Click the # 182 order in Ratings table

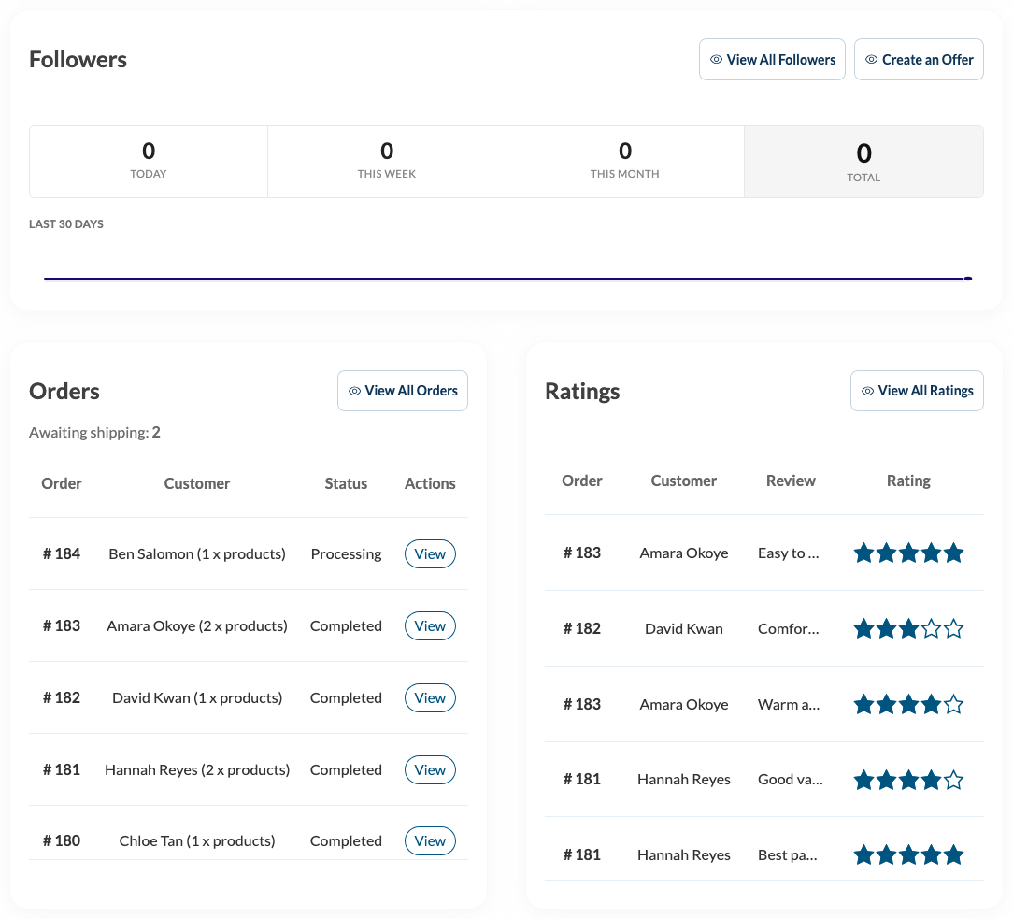click(582, 629)
